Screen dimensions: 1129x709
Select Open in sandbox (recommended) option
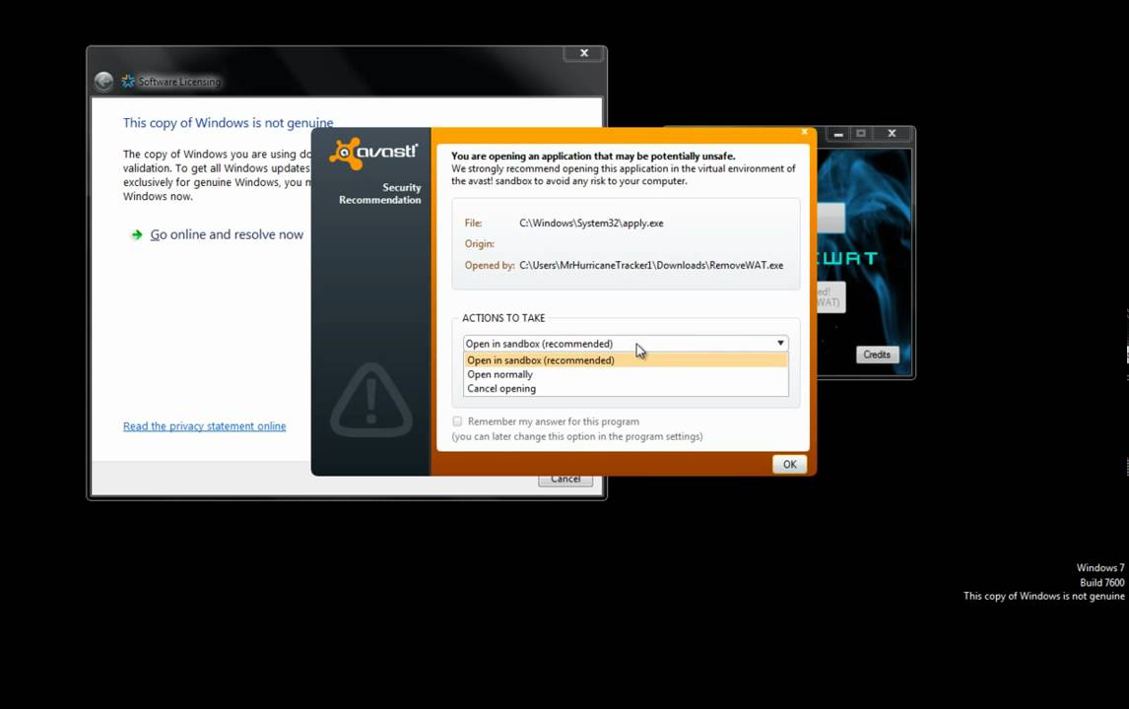click(x=625, y=359)
